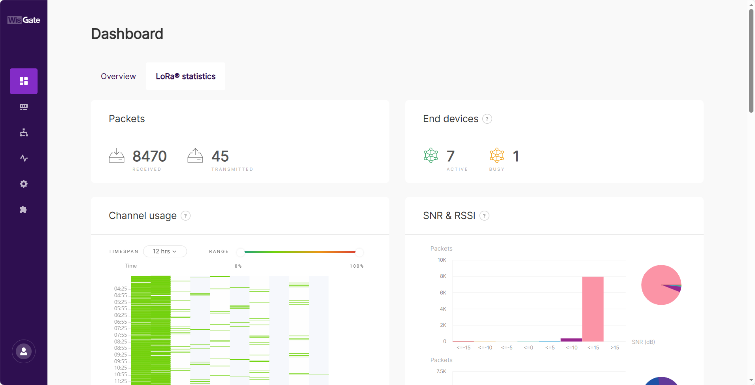The width and height of the screenshot is (755, 385).
Task: Switch to the Overview tab
Action: tap(118, 76)
